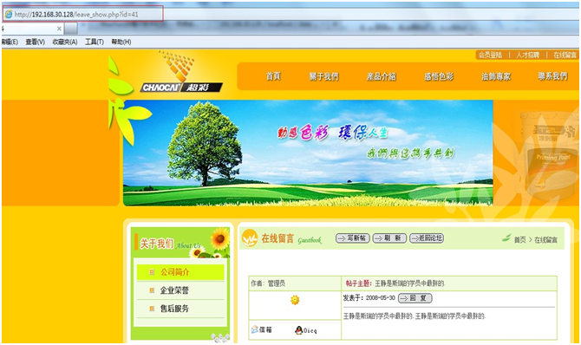Click the post title 帖子主题 text

pyautogui.click(x=395, y=283)
